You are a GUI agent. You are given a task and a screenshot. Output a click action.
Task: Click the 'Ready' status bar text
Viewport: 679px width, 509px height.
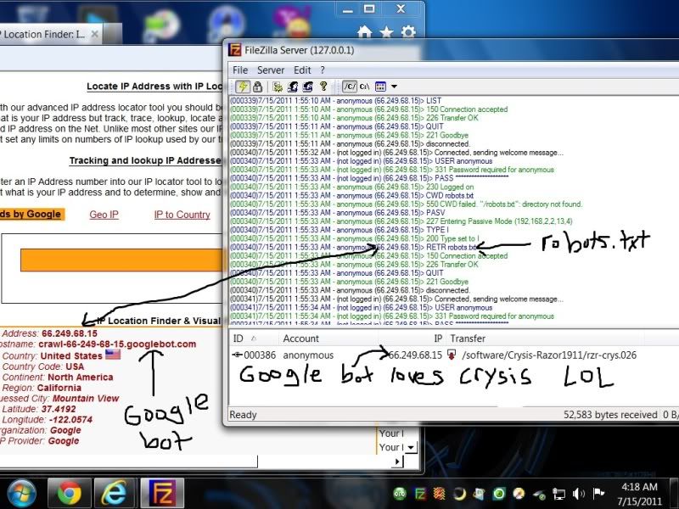pos(243,415)
